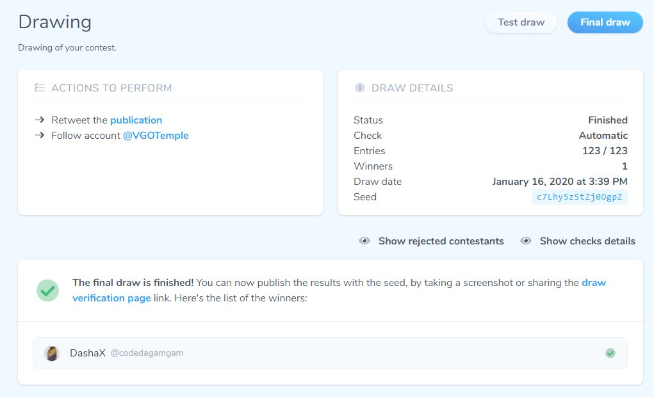Viewport: 654px width, 398px height.
Task: Open the retweet publication link
Action: click(136, 120)
